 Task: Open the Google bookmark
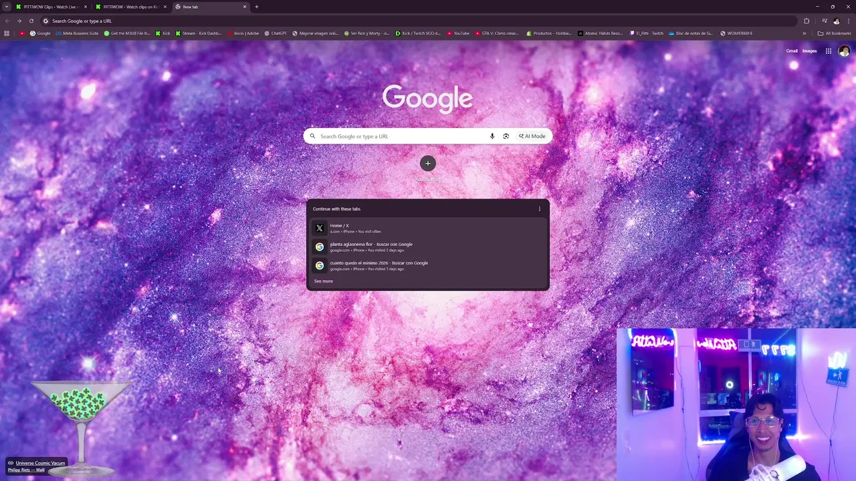point(40,33)
